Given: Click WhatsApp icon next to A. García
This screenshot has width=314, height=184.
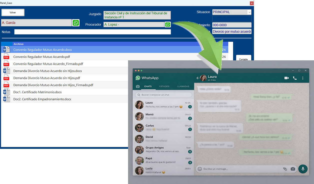Looking at the screenshot, I should (x=76, y=23).
